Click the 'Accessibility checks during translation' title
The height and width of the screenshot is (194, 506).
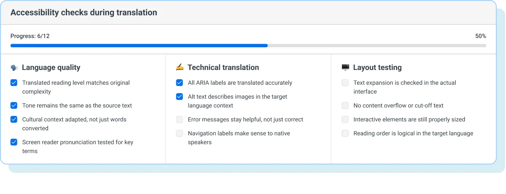click(x=83, y=13)
